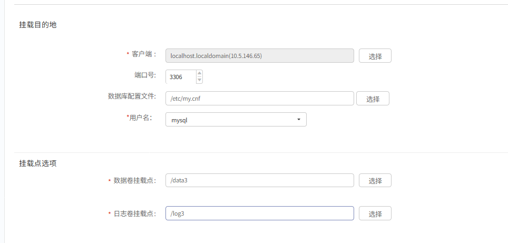Click the 数据库配置文件 path input field
The width and height of the screenshot is (508, 243).
point(259,99)
